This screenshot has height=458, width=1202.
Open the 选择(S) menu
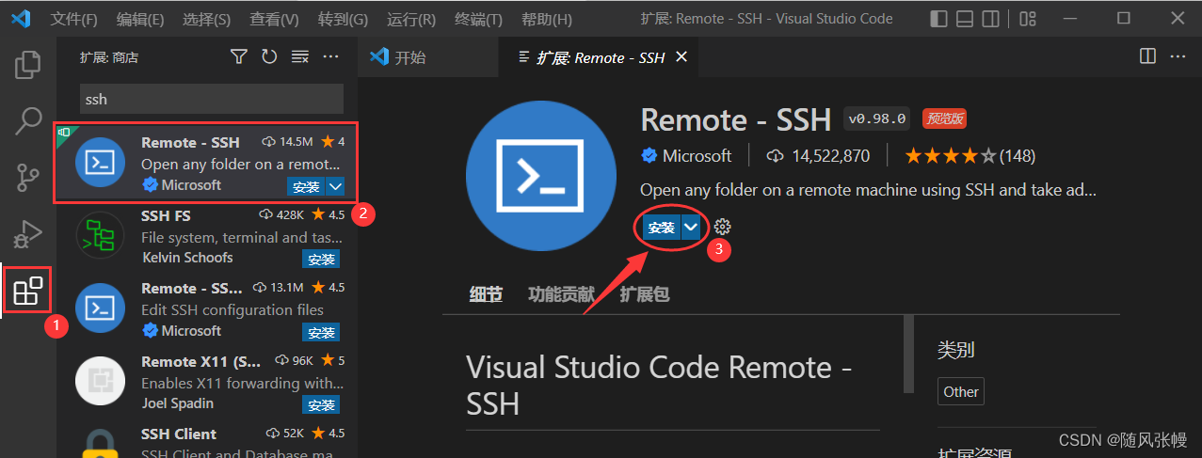pos(206,19)
